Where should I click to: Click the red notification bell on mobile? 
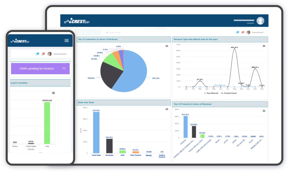point(43,54)
